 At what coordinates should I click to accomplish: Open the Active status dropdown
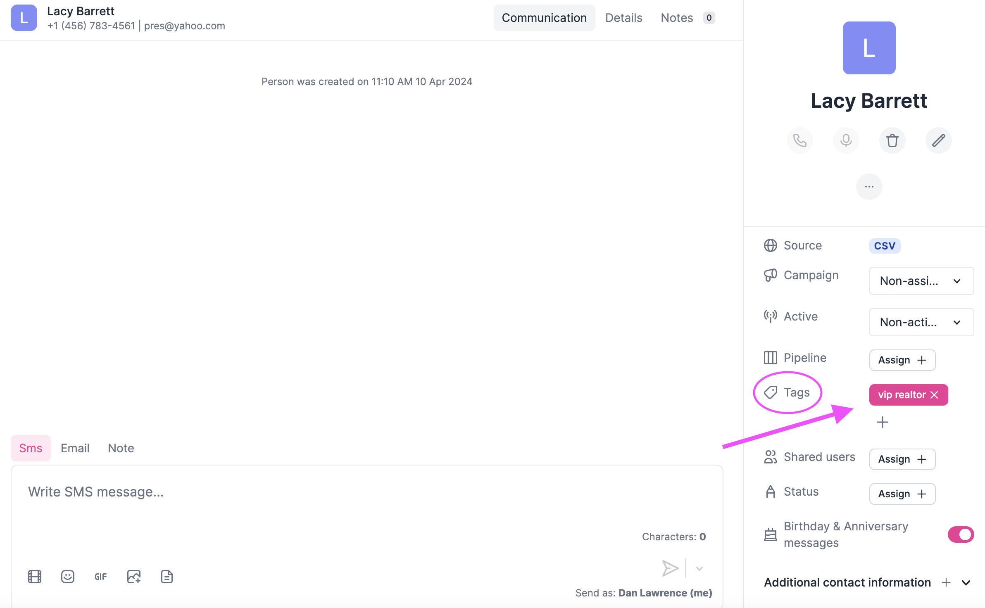click(x=921, y=322)
